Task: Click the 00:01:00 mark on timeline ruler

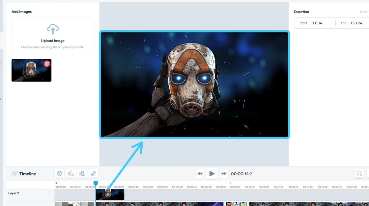Action: pos(235,187)
